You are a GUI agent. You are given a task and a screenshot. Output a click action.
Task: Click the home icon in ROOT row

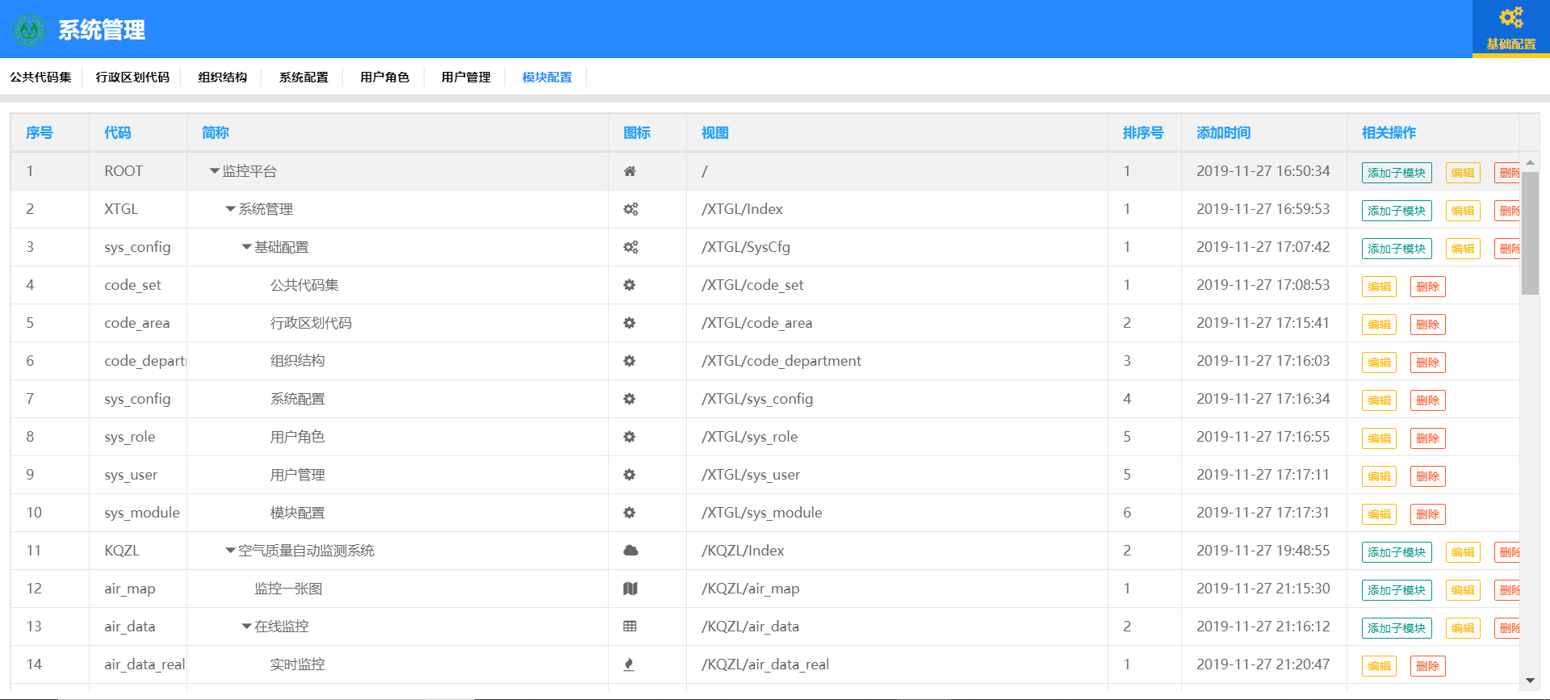630,171
